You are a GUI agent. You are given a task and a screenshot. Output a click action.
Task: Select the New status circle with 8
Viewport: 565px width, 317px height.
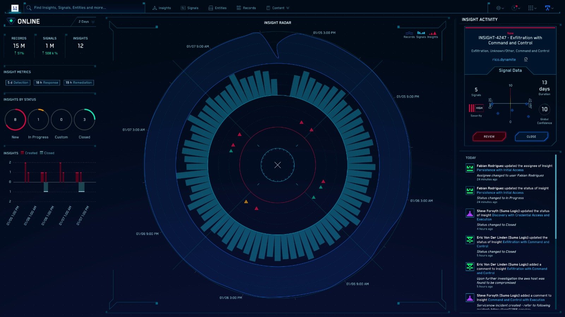tap(15, 119)
